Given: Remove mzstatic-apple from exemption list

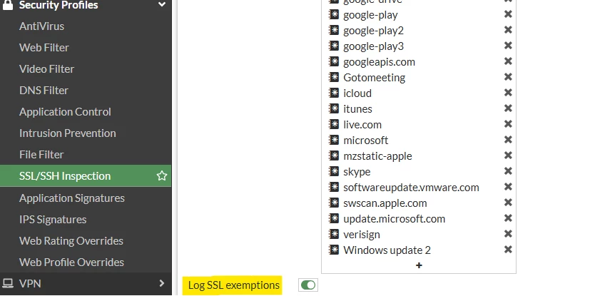Looking at the screenshot, I should point(508,155).
